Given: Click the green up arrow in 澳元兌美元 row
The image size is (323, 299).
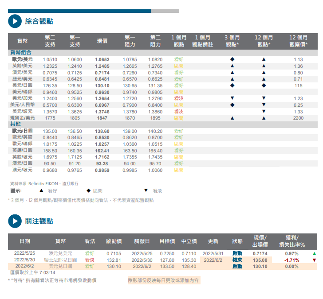Looking at the screenshot, I should 314,253.
